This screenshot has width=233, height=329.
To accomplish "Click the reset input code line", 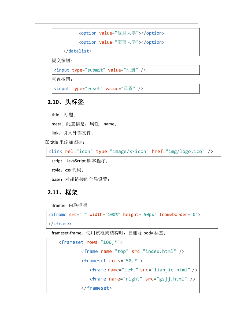I will [x=99, y=89].
